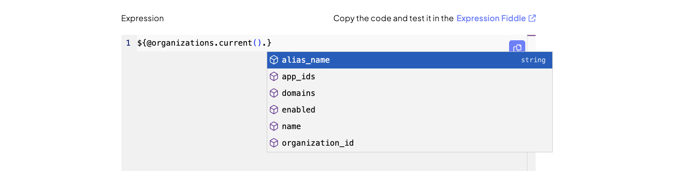
Task: Click the cube icon next to alias_name
Action: (x=274, y=60)
